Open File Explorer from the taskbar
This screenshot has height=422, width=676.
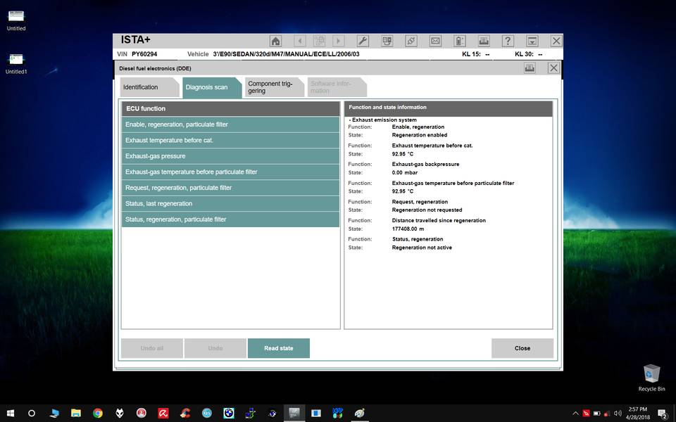point(76,414)
